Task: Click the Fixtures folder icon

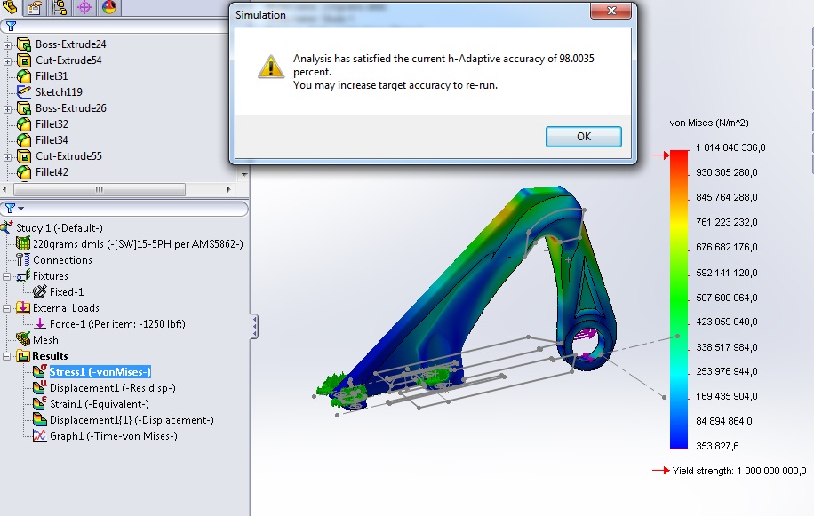Action: click(x=23, y=276)
